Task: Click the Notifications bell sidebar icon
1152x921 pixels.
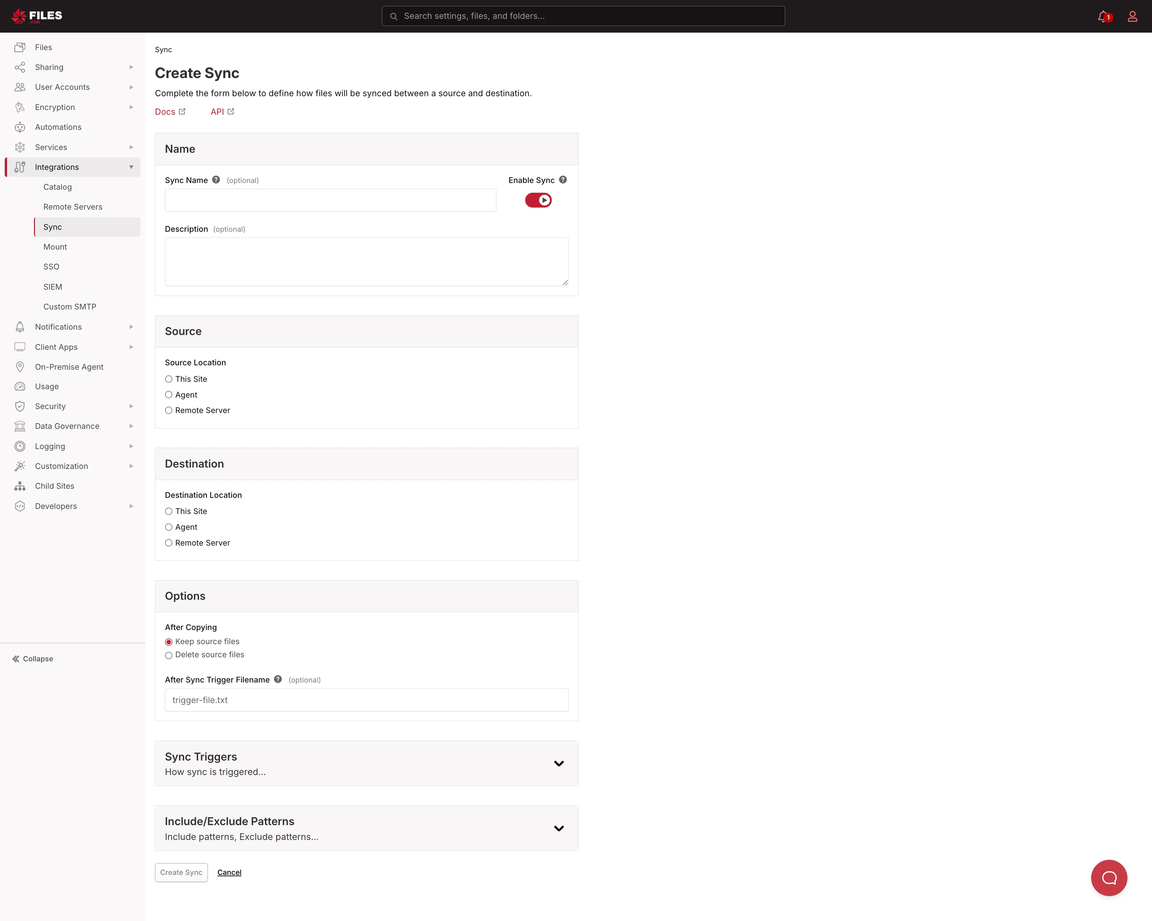Action: [x=20, y=327]
